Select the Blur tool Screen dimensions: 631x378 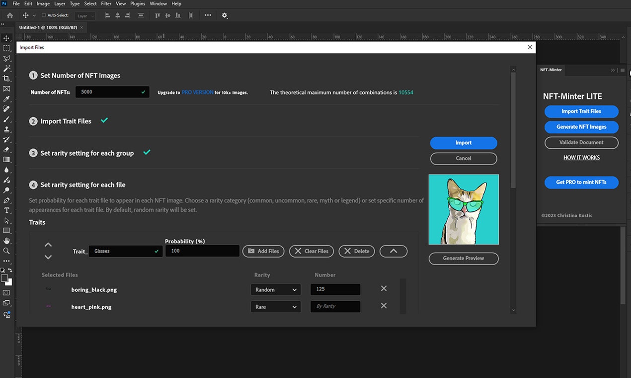click(x=6, y=170)
